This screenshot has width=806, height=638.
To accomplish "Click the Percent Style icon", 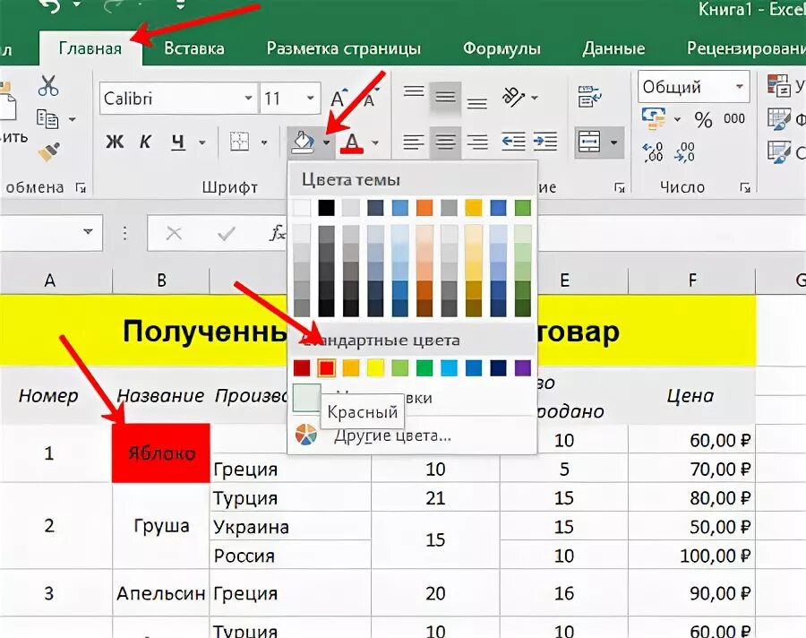I will point(703,118).
